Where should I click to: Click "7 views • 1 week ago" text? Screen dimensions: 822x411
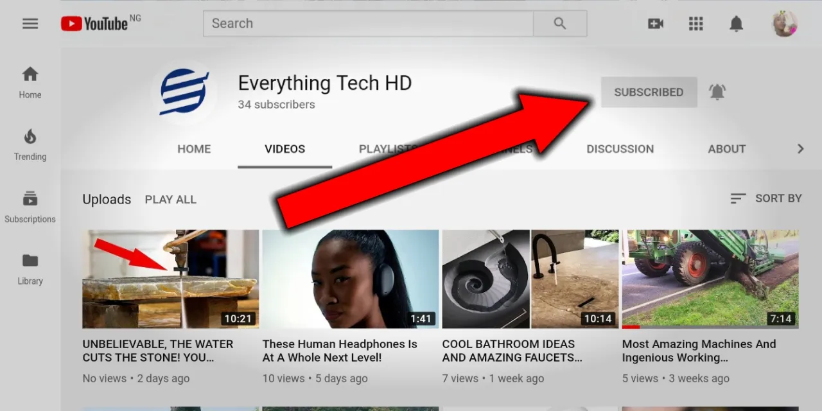pos(493,379)
